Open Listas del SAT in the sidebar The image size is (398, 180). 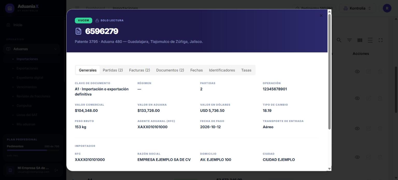pos(27,115)
